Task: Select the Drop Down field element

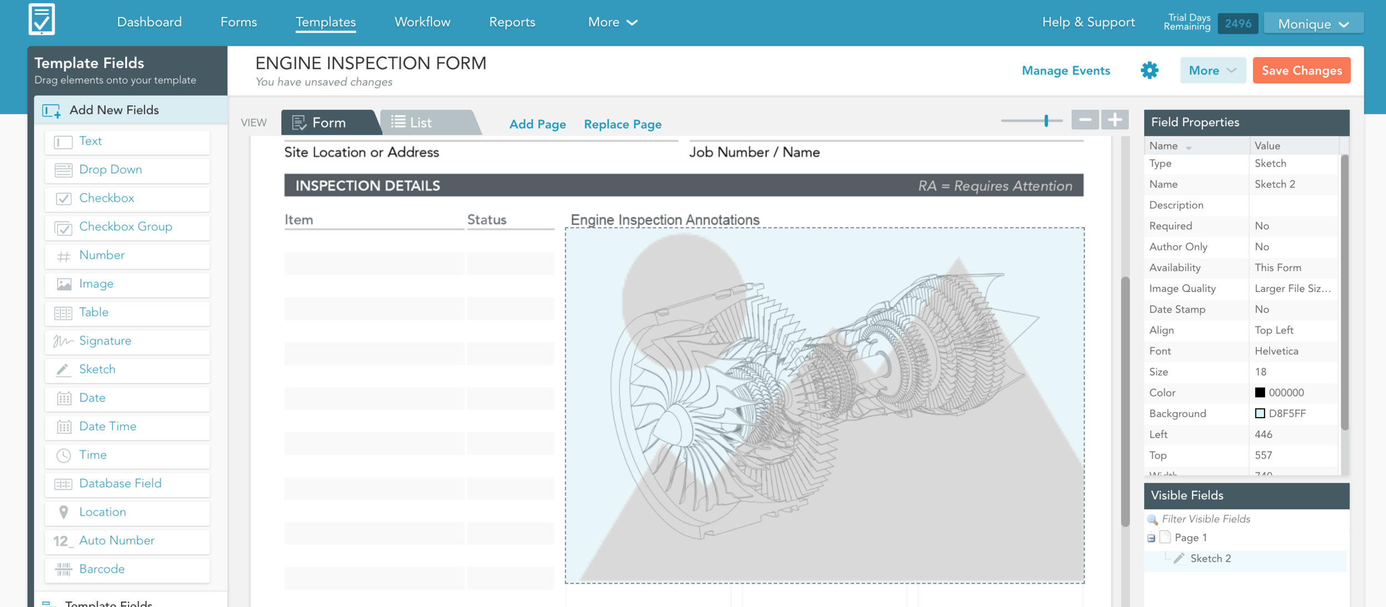Action: [x=128, y=170]
